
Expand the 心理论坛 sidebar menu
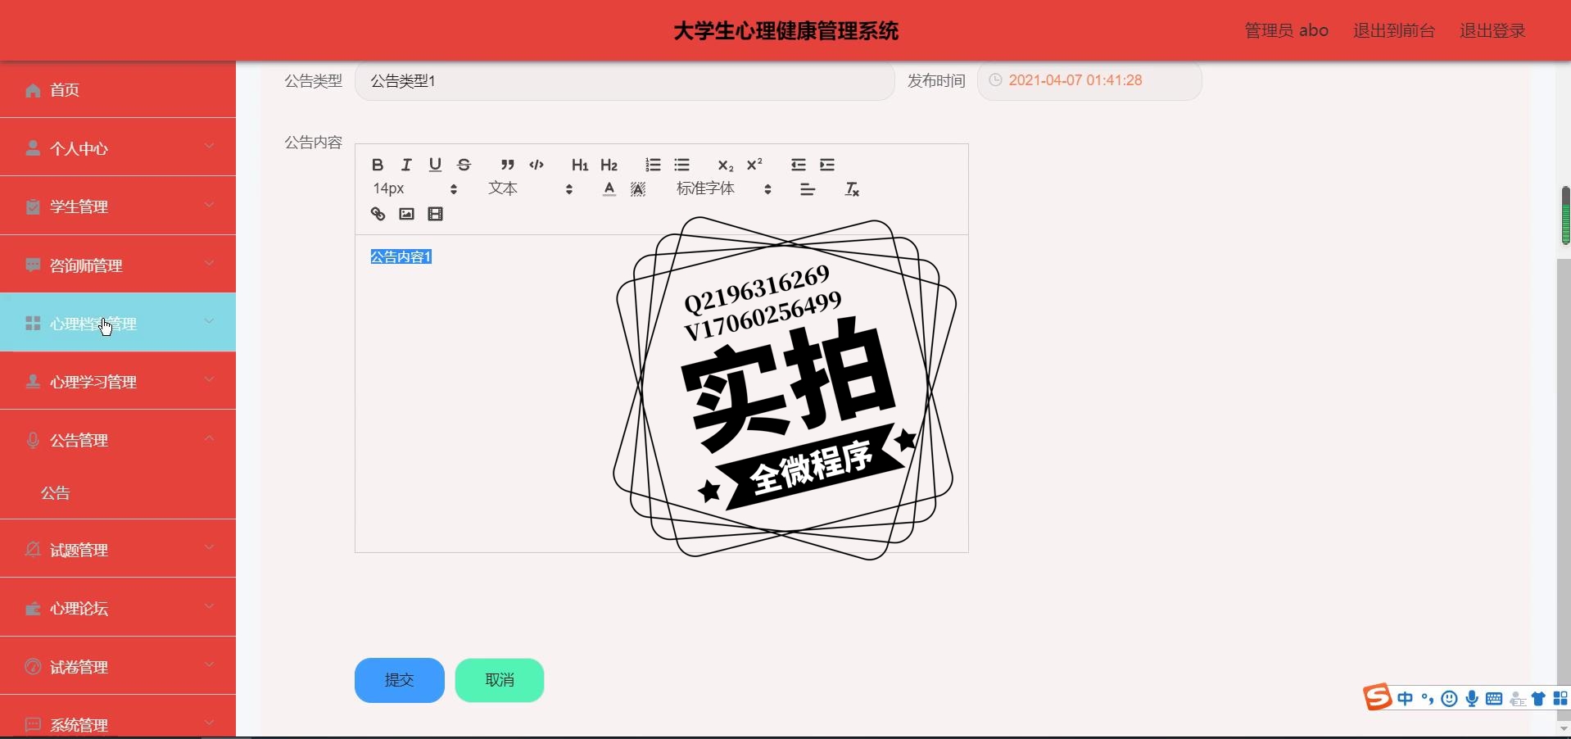click(x=118, y=608)
